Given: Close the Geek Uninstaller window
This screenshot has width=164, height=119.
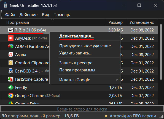Looking at the screenshot, I should 155,5.
